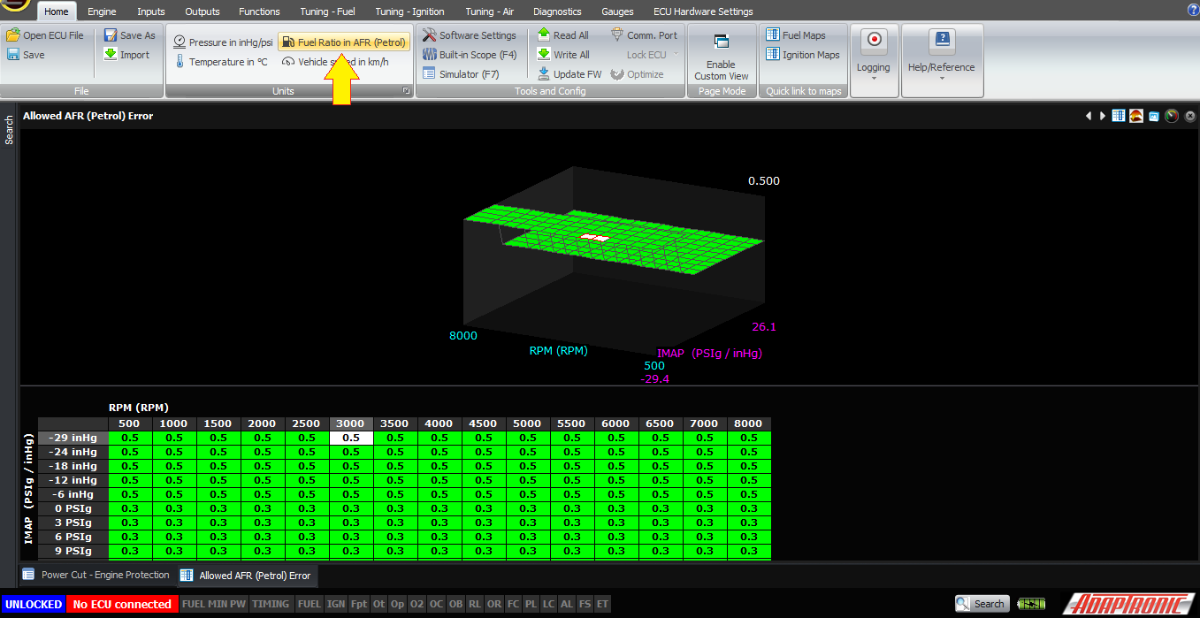1200x618 pixels.
Task: Open the Outputs ribbon tab
Action: click(x=203, y=11)
